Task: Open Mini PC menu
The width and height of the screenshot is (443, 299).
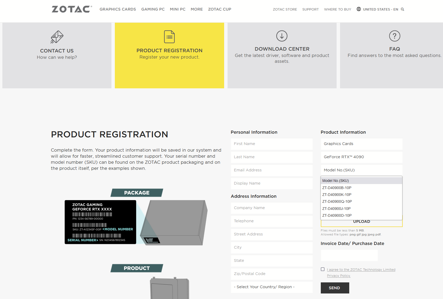Action: coord(178,9)
